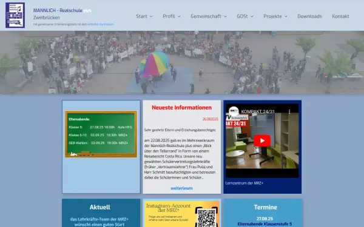Play the KOMPAKT 24/31 YouTube video
Viewport: 364px width, 227px height.
pos(262,140)
